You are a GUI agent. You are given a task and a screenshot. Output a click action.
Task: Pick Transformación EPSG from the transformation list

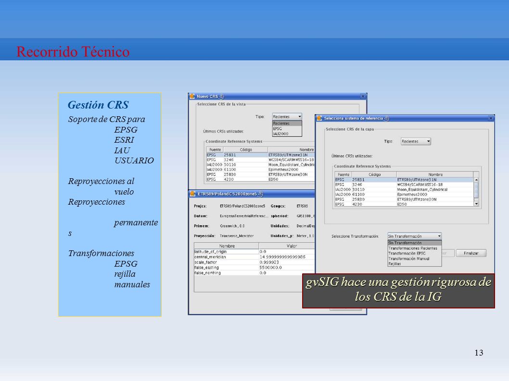click(415, 253)
